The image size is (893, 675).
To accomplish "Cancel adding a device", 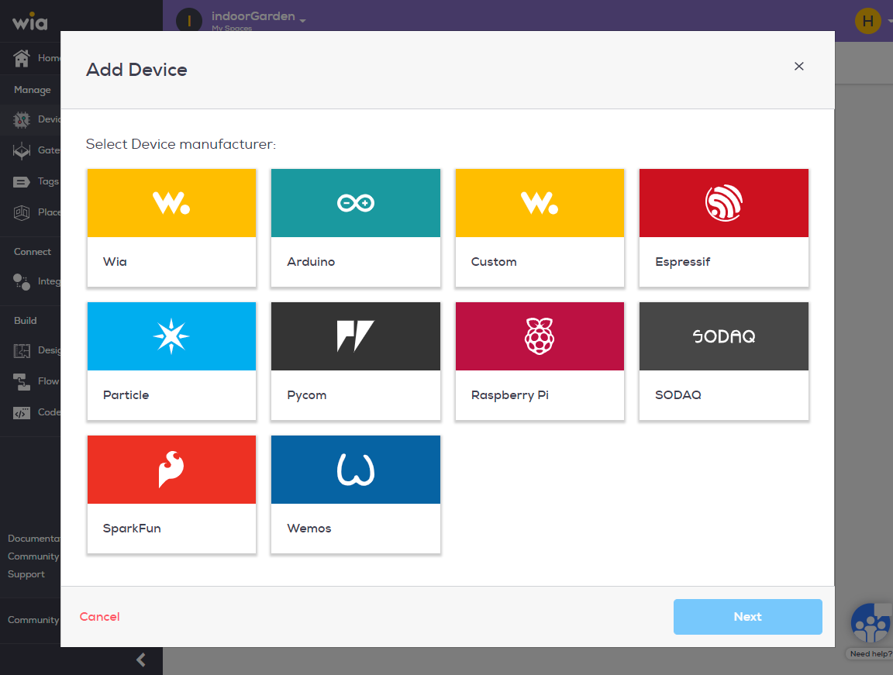I will pyautogui.click(x=100, y=616).
